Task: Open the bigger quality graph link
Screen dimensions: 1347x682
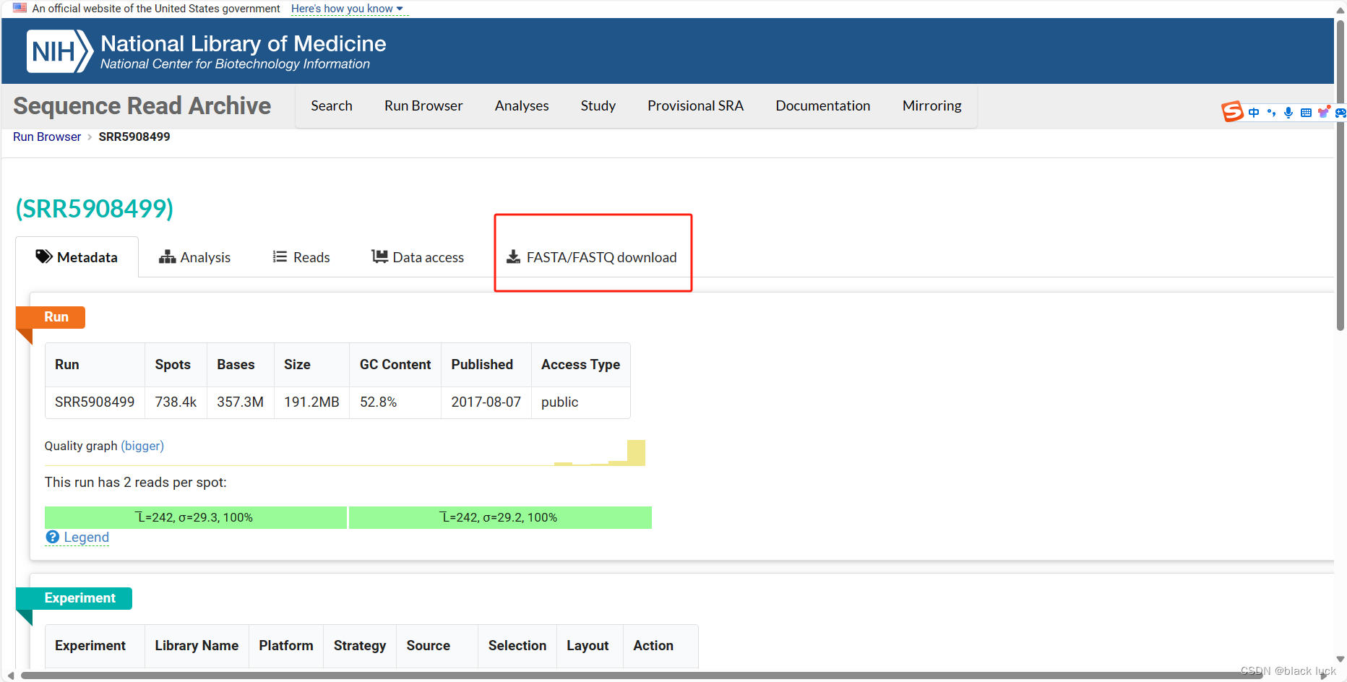Action: pos(142,446)
